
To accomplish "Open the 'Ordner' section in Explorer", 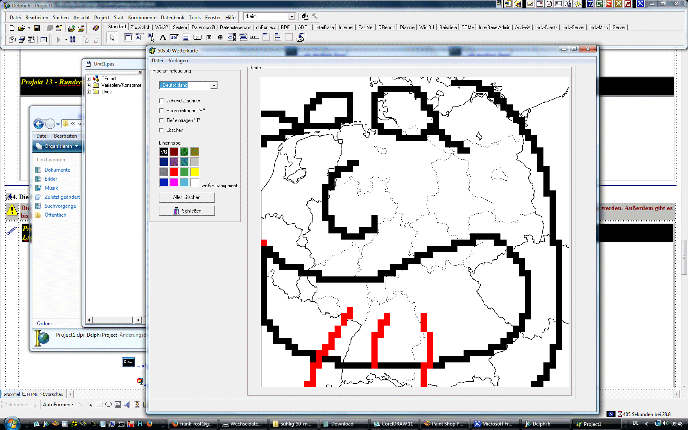I will click(x=45, y=324).
